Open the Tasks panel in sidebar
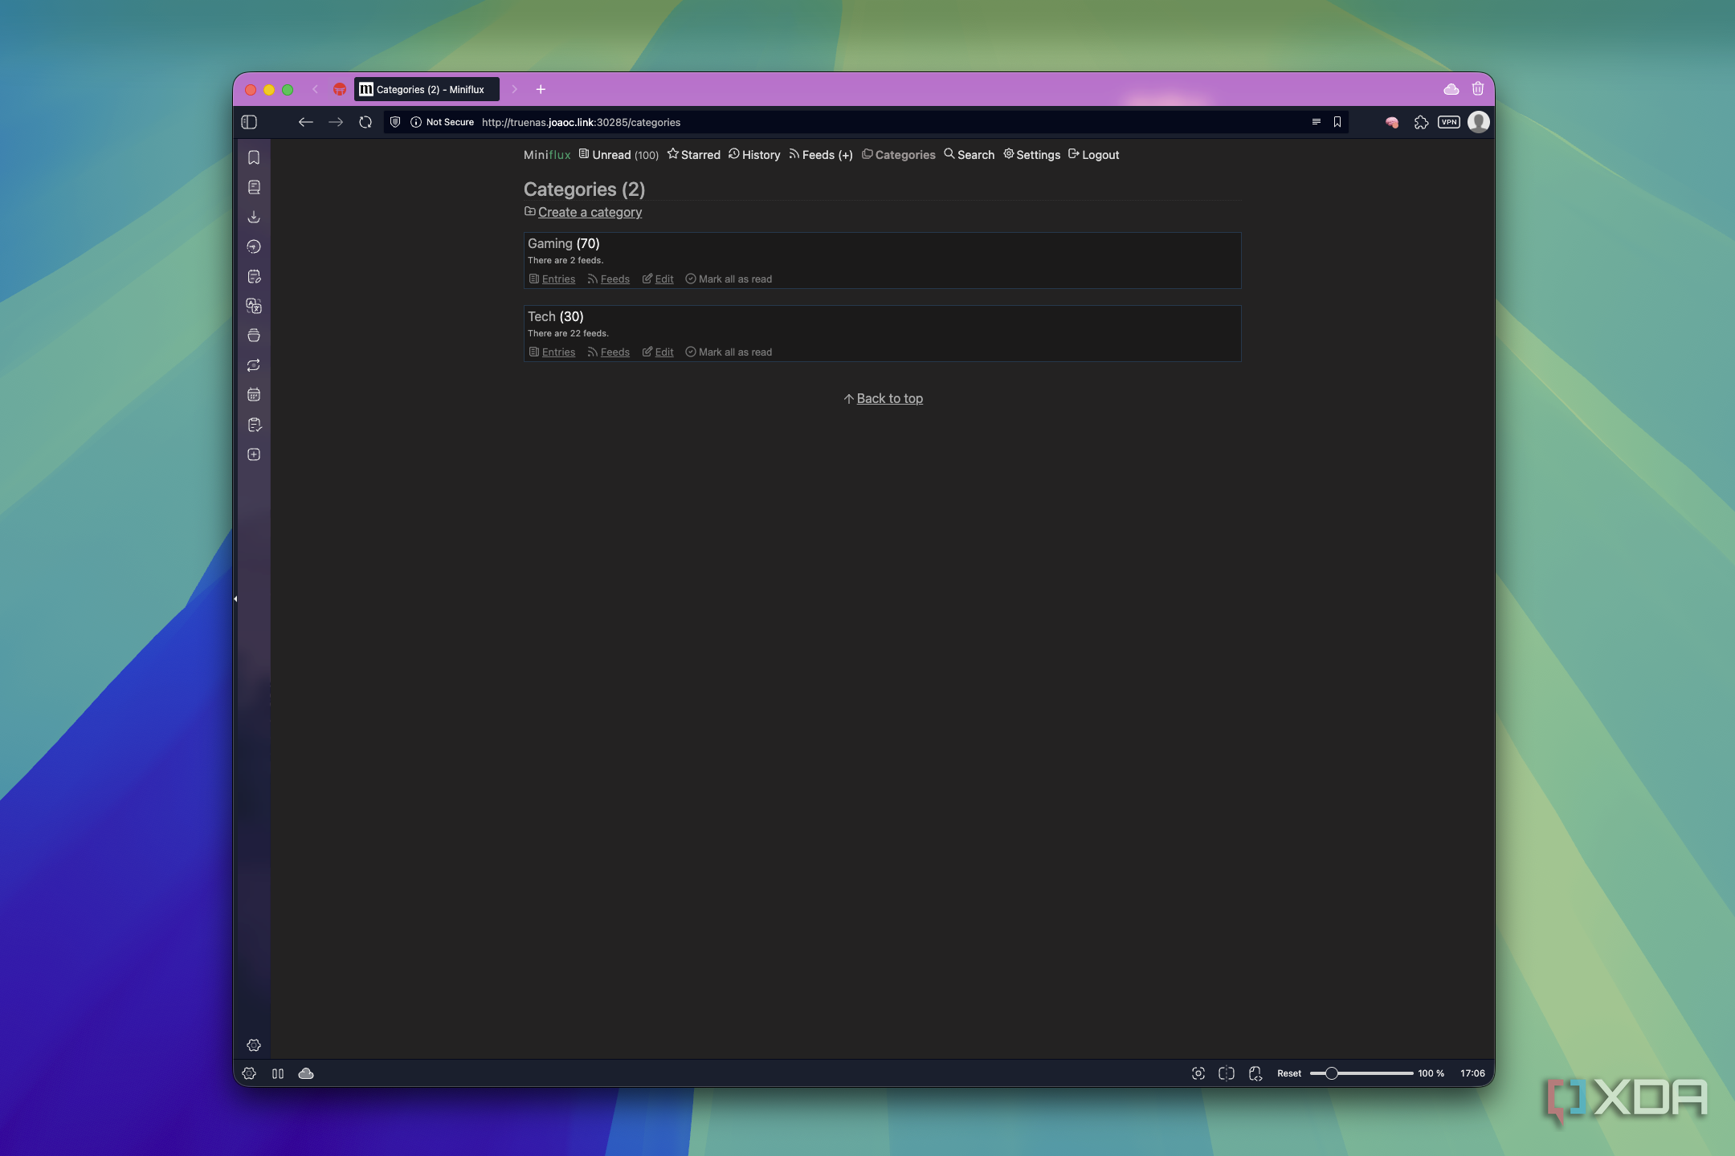Image resolution: width=1735 pixels, height=1156 pixels. (254, 425)
